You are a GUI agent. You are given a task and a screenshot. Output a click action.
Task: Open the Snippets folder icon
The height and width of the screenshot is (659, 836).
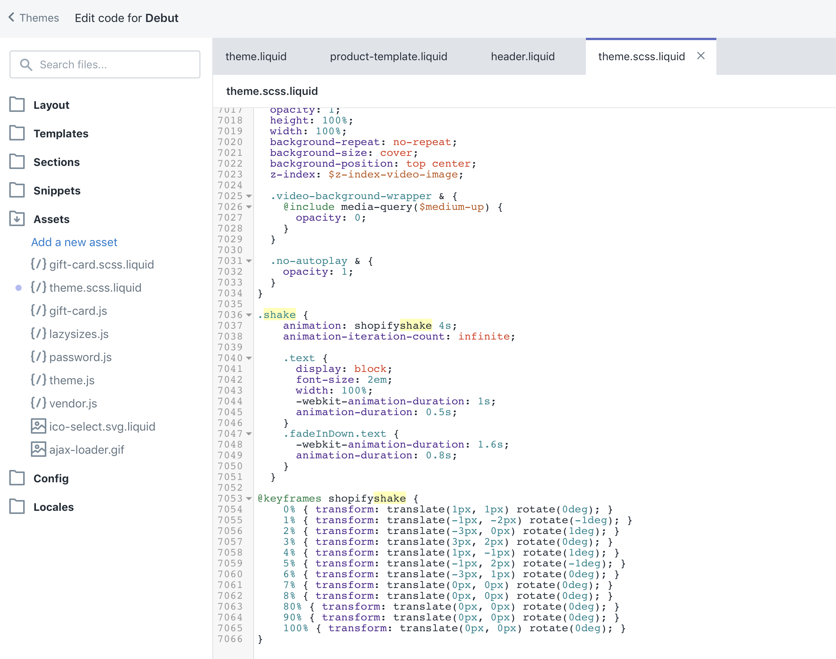click(x=17, y=190)
